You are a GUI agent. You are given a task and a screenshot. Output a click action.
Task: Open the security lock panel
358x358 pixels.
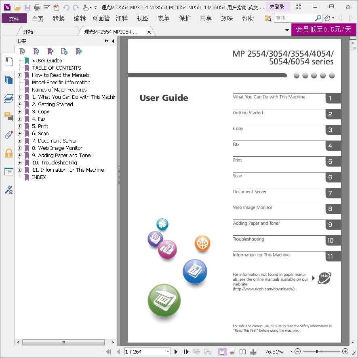pyautogui.click(x=8, y=153)
